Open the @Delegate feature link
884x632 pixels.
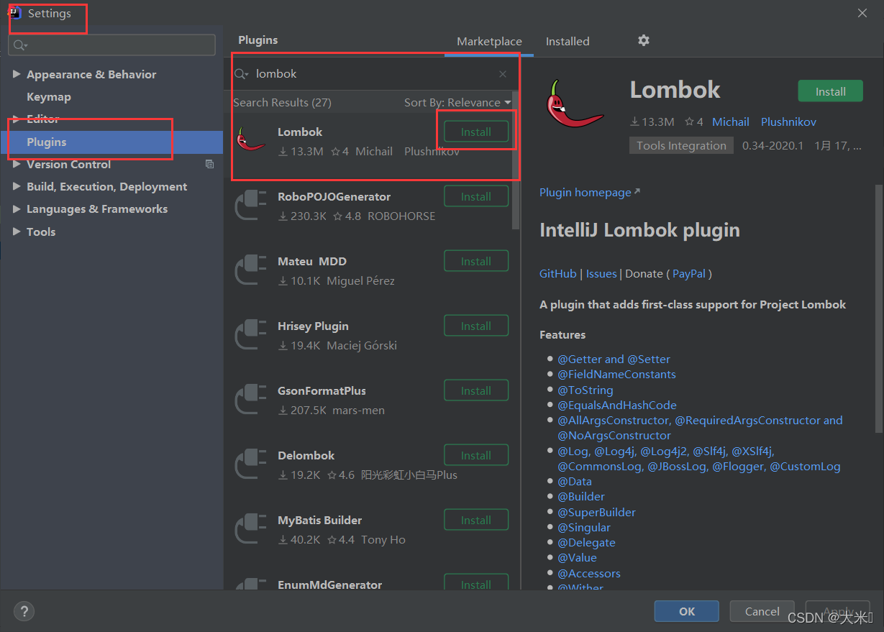click(586, 543)
